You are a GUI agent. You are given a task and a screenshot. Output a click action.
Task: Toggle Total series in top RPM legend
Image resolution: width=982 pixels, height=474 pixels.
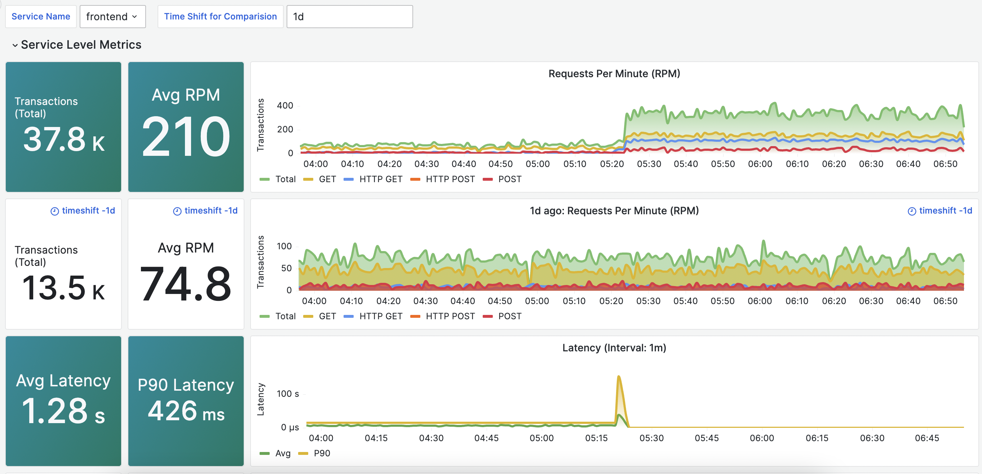pyautogui.click(x=285, y=179)
